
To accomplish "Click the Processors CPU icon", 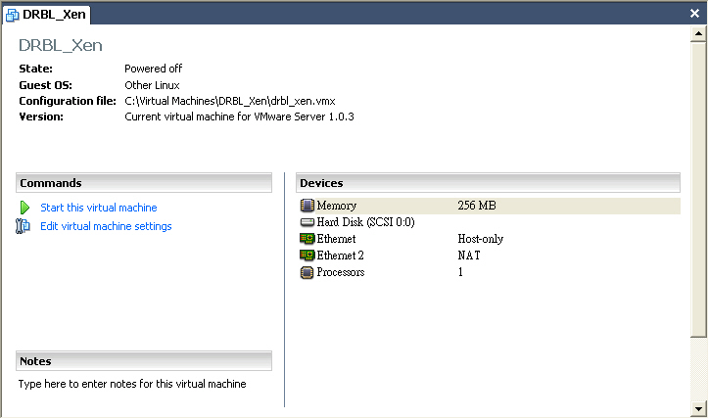I will (307, 272).
